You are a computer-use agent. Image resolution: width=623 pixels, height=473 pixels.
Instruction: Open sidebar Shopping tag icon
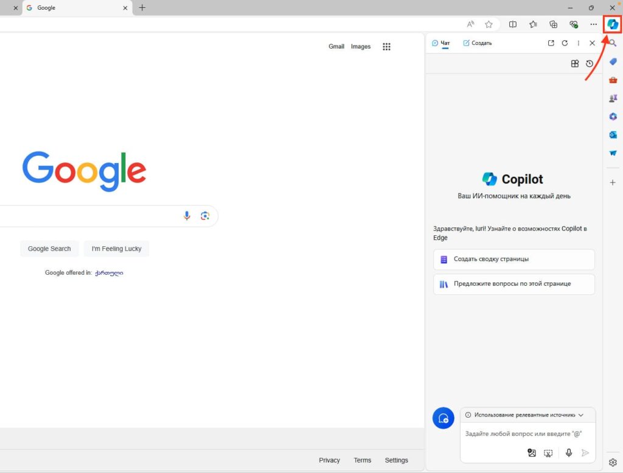coord(613,61)
